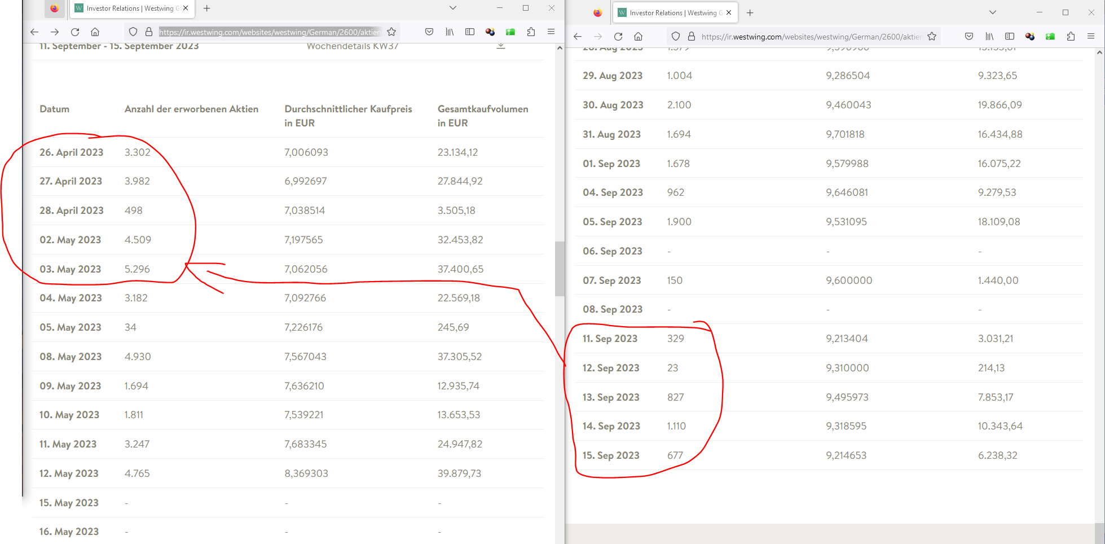Open tracking protection shield in Sep 2023 window
The width and height of the screenshot is (1105, 544).
675,37
